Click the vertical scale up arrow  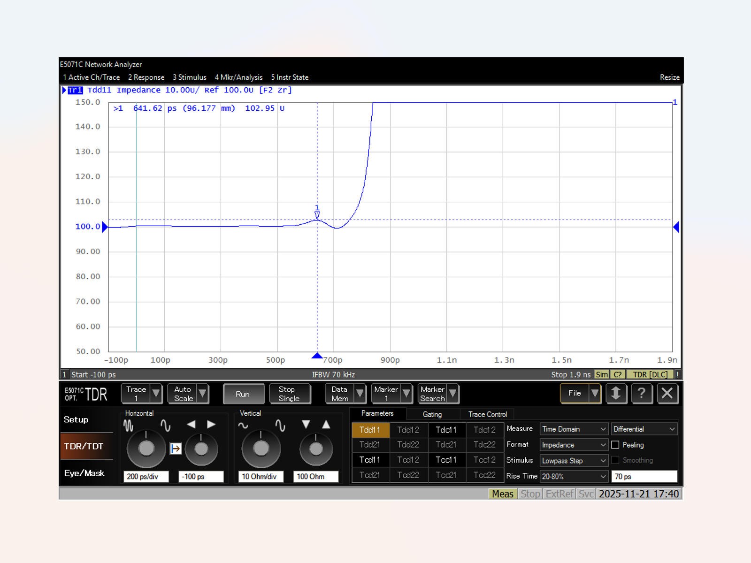pos(326,424)
